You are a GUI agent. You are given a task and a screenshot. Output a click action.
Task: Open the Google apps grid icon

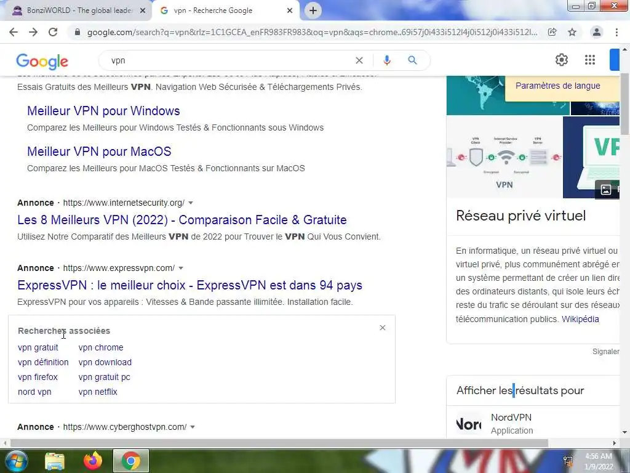tap(590, 60)
